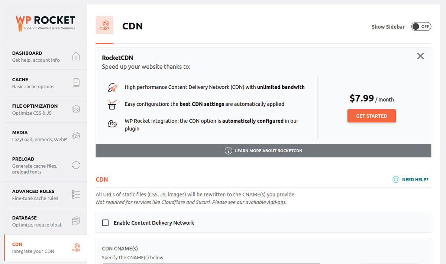
Task: Enable Content Delivery Network checkbox
Action: [106, 223]
